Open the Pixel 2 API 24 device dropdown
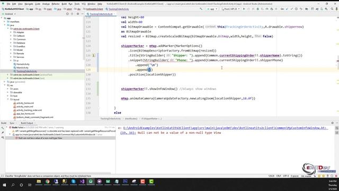Viewport: 339px width, 191px height. click(x=230, y=9)
